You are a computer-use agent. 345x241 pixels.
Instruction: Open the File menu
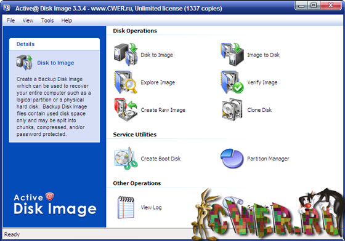(10, 20)
